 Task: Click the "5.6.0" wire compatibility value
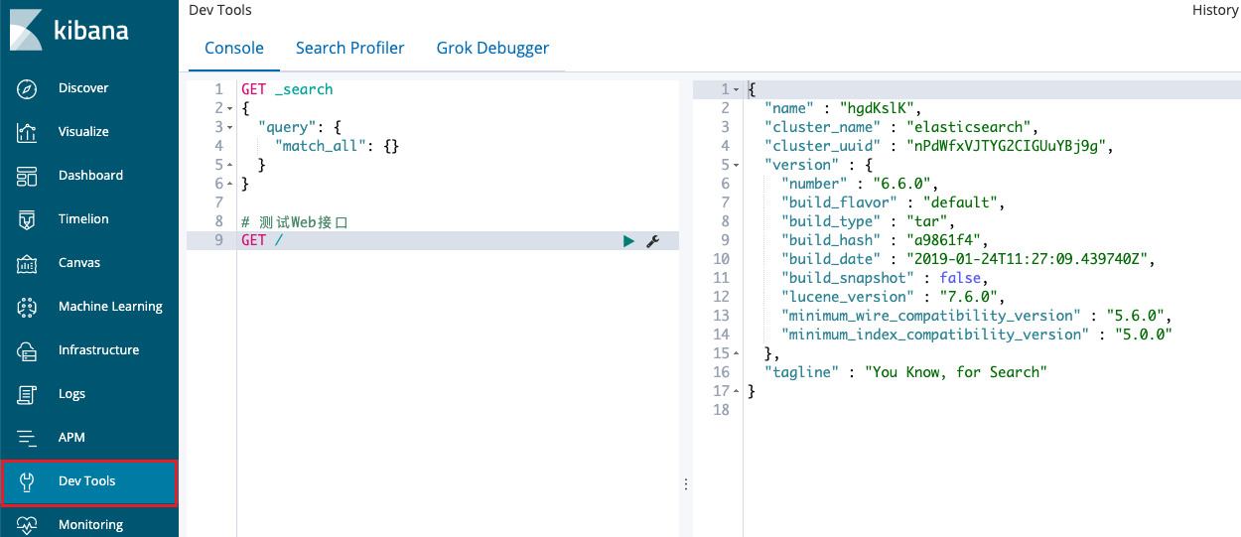(x=1135, y=316)
